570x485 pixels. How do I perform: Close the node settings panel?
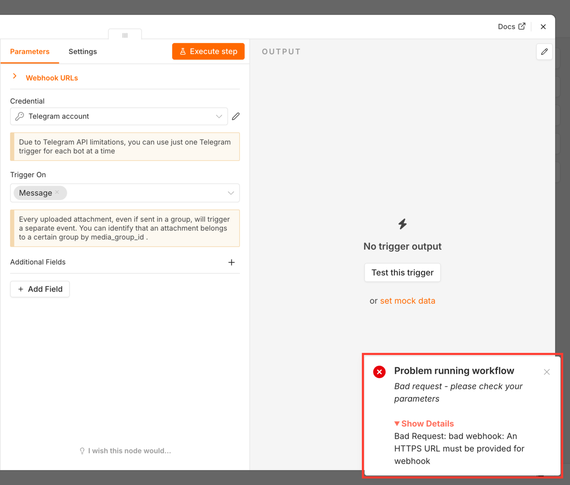click(543, 27)
